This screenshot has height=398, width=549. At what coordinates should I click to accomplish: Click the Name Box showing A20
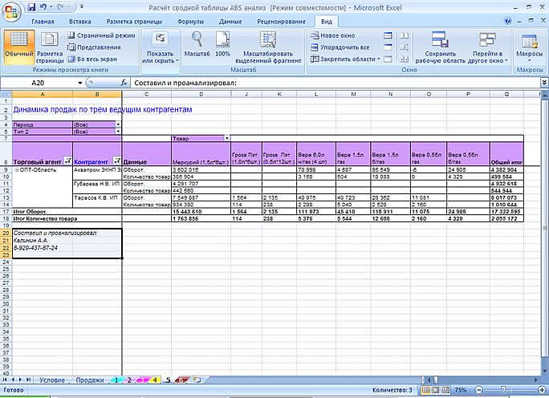pos(38,83)
